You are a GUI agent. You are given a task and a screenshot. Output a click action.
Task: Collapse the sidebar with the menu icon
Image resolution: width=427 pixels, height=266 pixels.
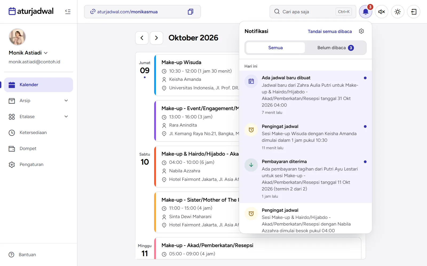(x=68, y=12)
